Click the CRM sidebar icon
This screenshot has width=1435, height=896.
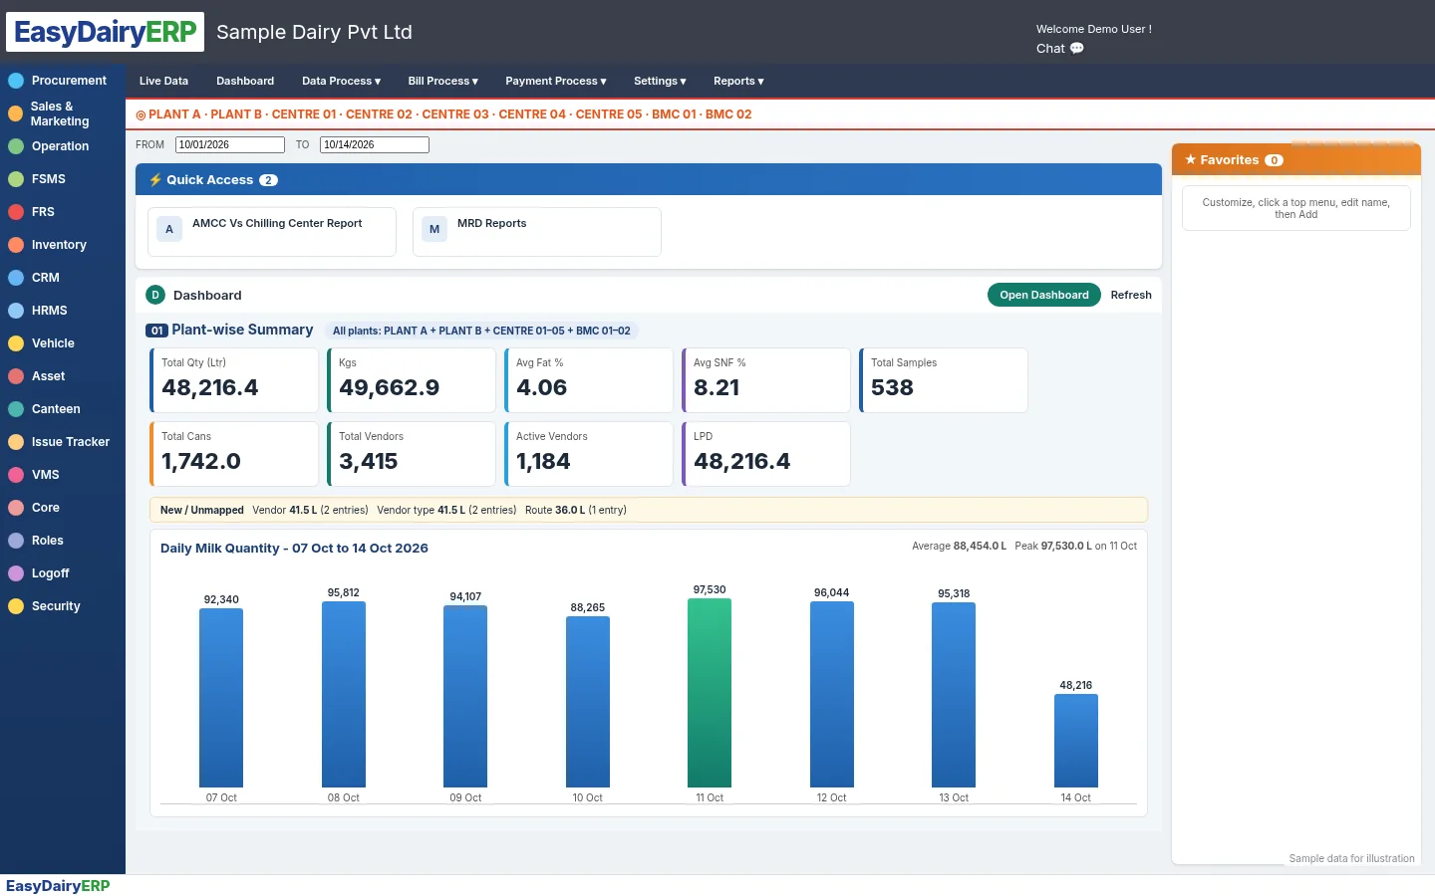(16, 278)
